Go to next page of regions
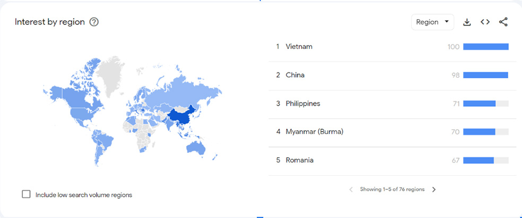 [x=434, y=189]
